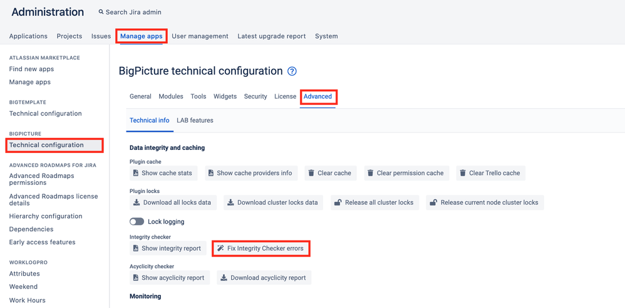This screenshot has width=625, height=308.
Task: Open User management menu
Action: click(200, 36)
